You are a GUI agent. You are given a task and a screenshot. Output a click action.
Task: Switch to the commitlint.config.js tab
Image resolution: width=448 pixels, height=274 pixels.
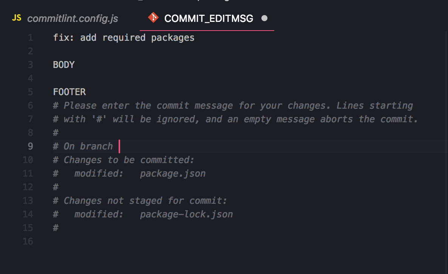[x=73, y=18]
